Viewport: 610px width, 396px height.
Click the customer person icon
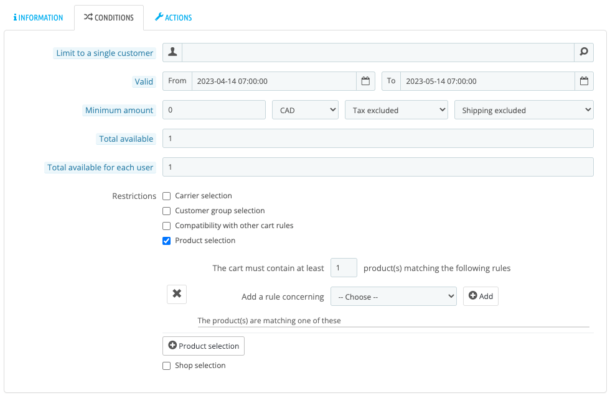coord(172,52)
